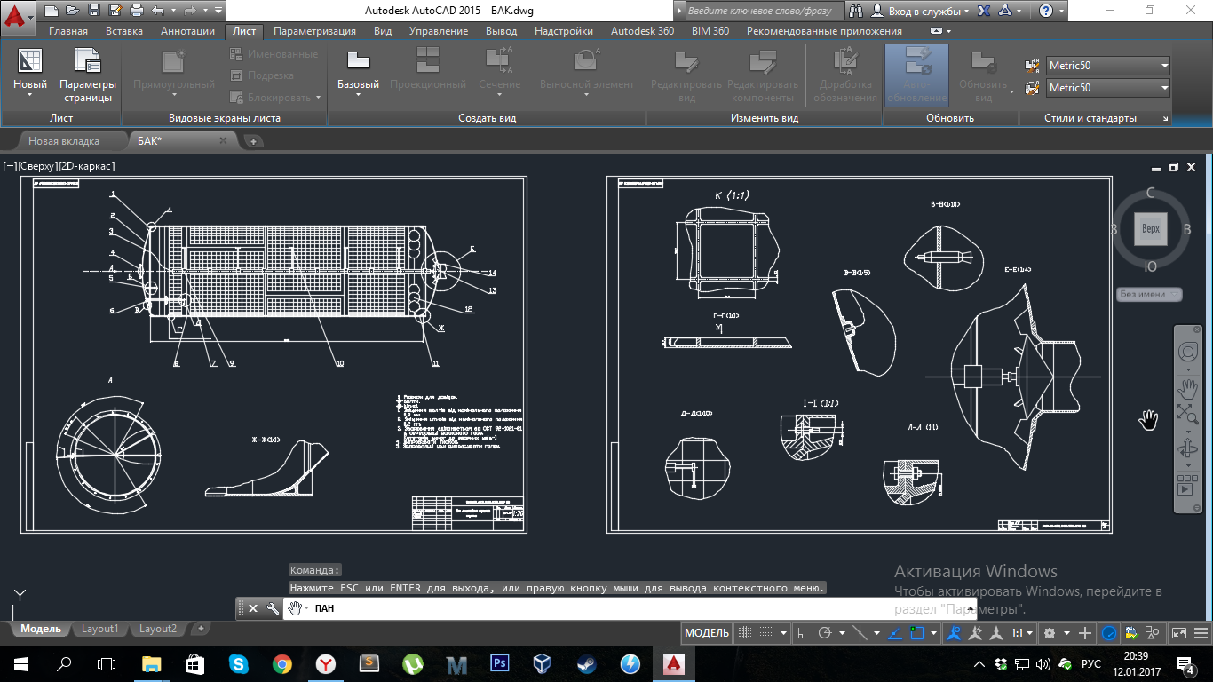Toggle Isometric drafting in status bar
Viewport: 1213px width, 682px height.
coord(860,633)
